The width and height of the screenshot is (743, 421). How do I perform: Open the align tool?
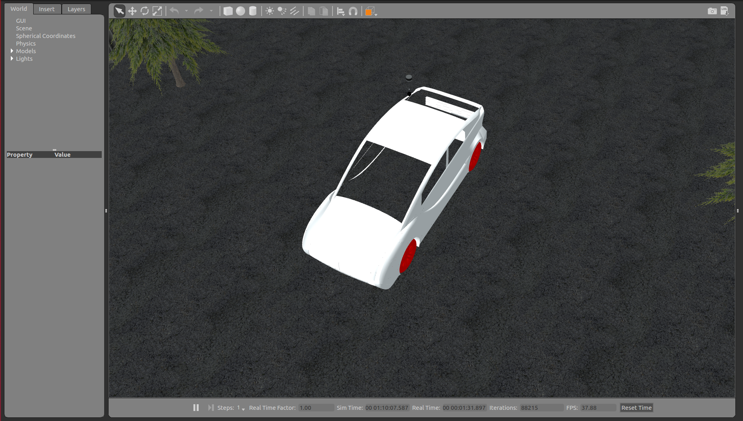click(340, 11)
